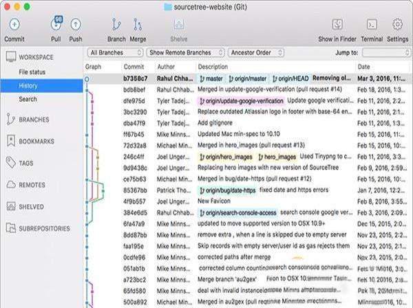Screen dimensions: 413x308
Task: Expand the BOOKMARKS sidebar section
Action: [x=36, y=142]
